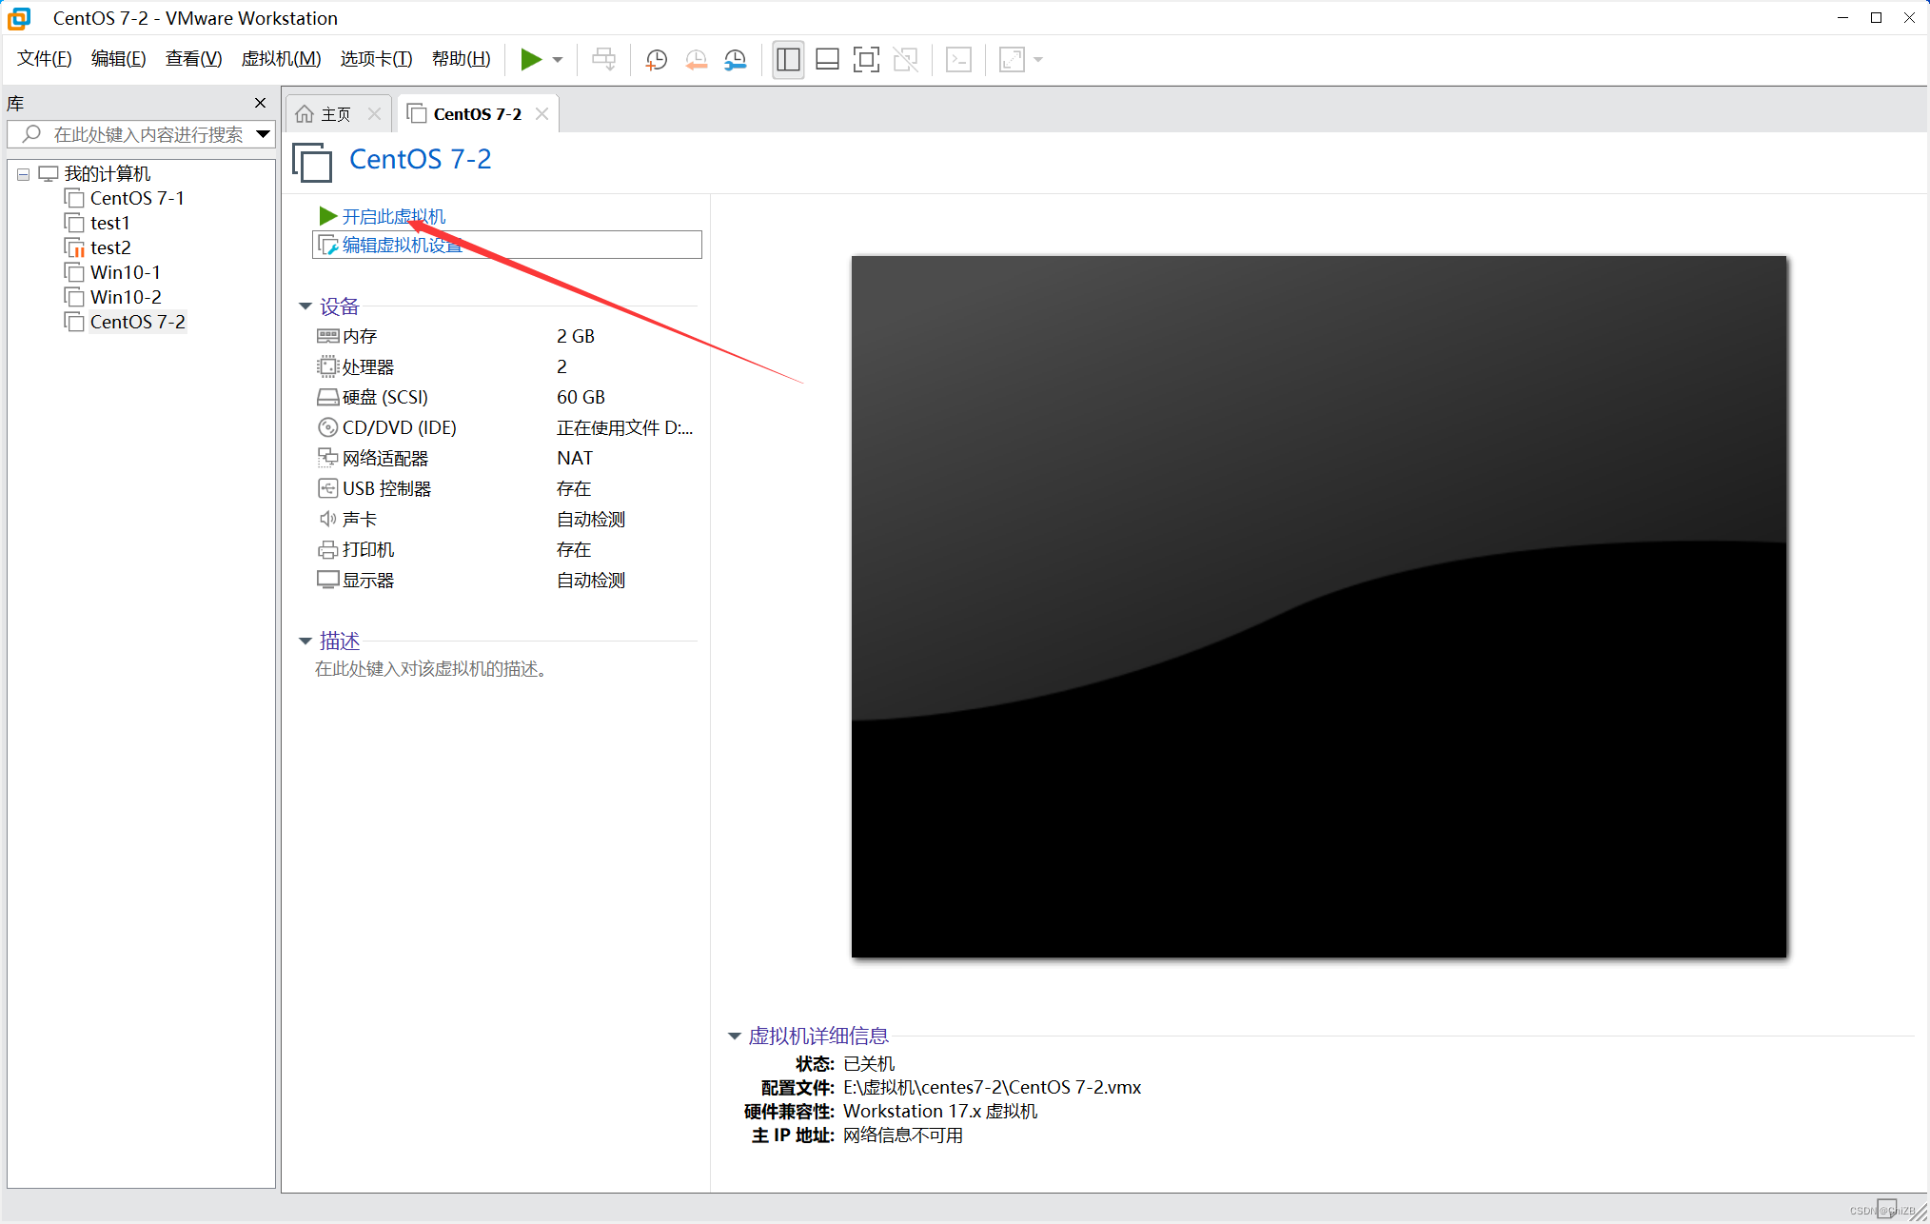Open the library search filter dropdown

[264, 134]
